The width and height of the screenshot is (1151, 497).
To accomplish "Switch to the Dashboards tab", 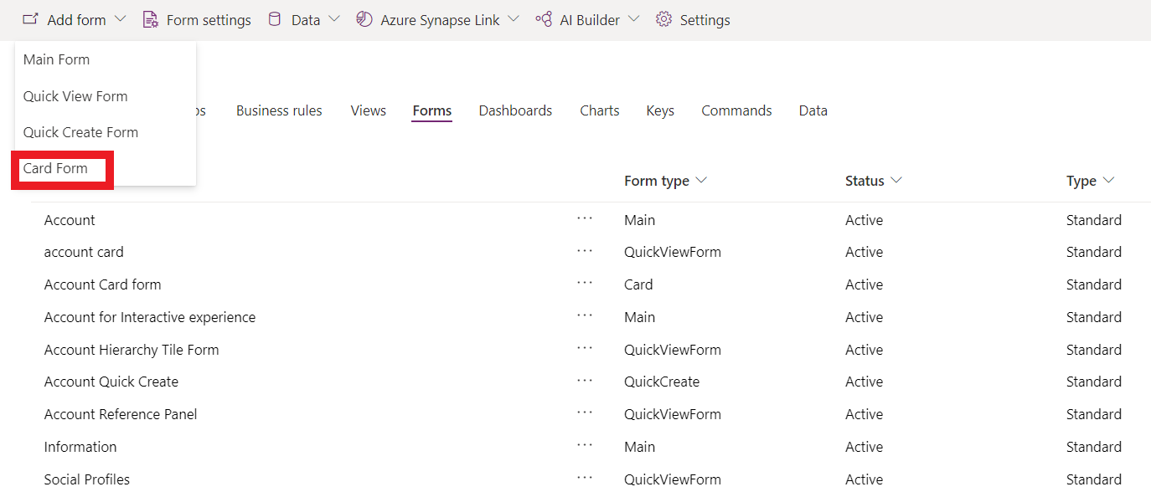I will 515,110.
